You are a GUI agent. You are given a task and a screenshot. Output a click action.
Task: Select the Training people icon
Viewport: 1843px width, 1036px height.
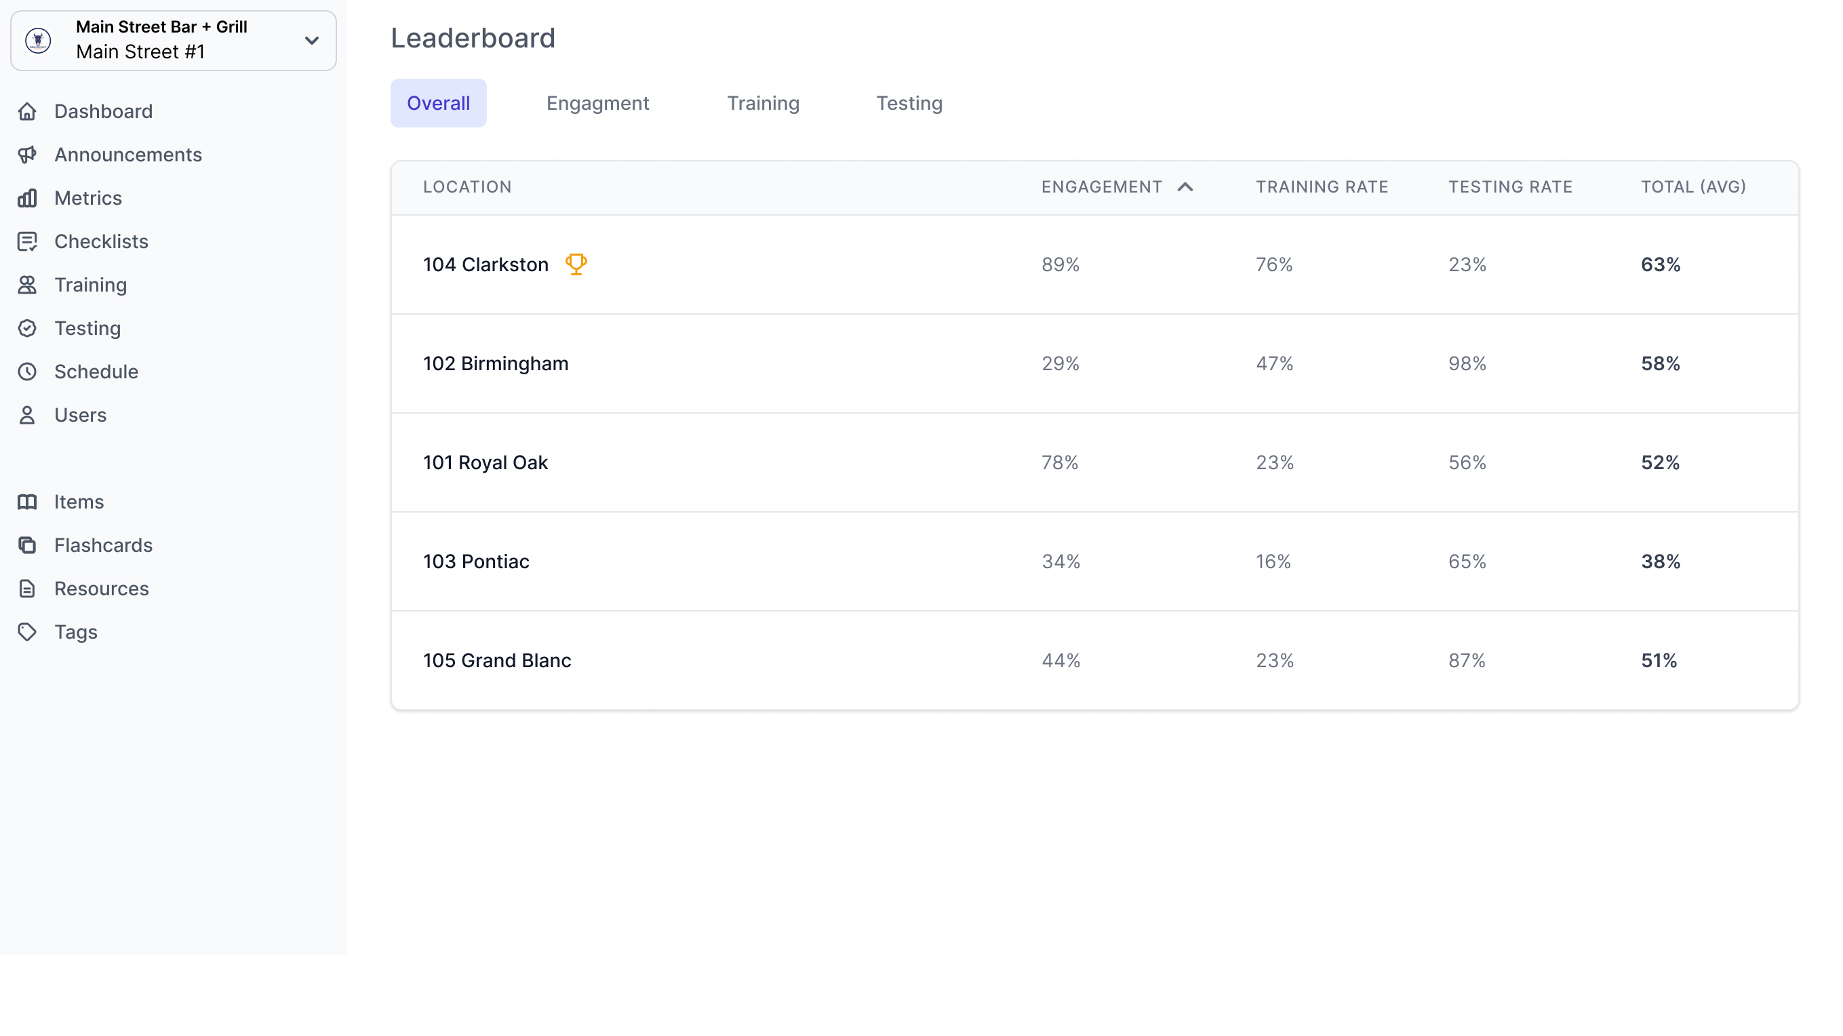(28, 285)
